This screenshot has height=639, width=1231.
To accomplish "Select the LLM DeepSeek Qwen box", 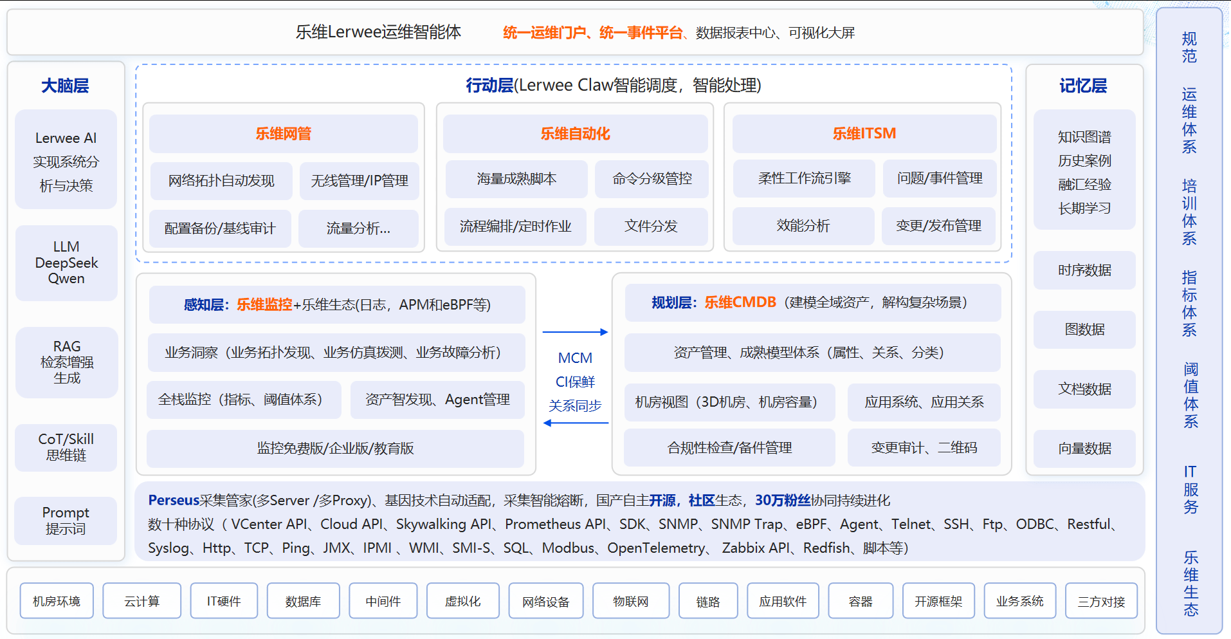I will tap(66, 263).
